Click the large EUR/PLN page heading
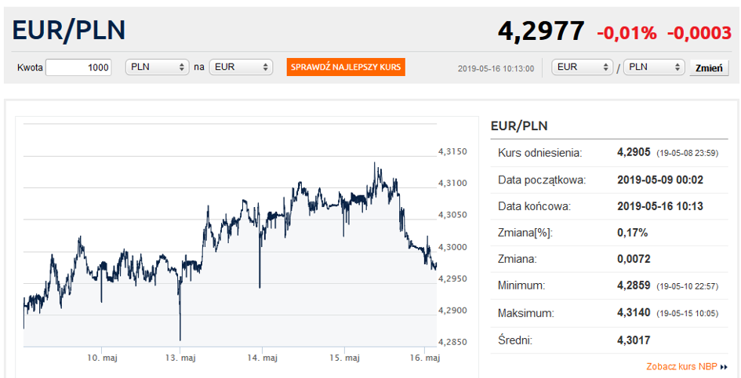The image size is (741, 378). pyautogui.click(x=69, y=31)
